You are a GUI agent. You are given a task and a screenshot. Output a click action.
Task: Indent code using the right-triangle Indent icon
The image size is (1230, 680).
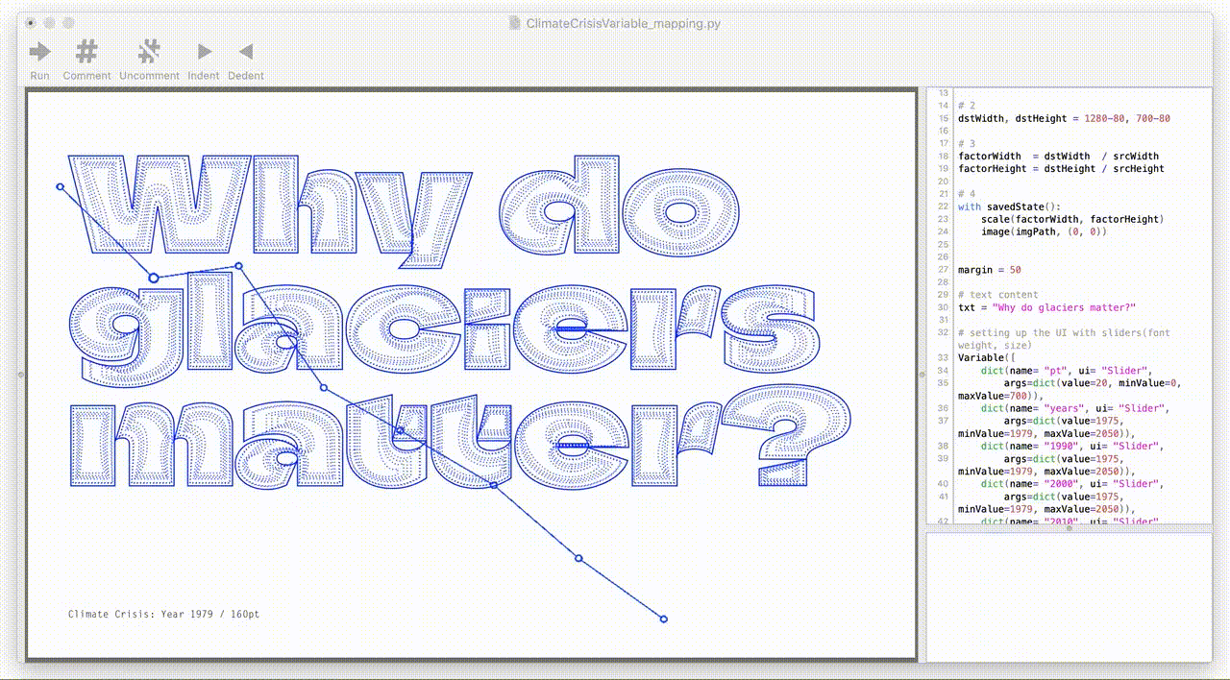204,52
